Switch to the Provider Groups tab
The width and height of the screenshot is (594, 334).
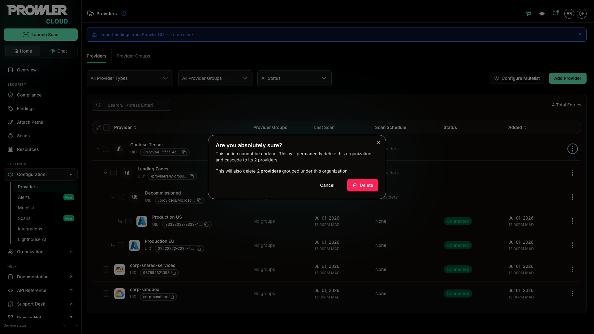tap(133, 56)
